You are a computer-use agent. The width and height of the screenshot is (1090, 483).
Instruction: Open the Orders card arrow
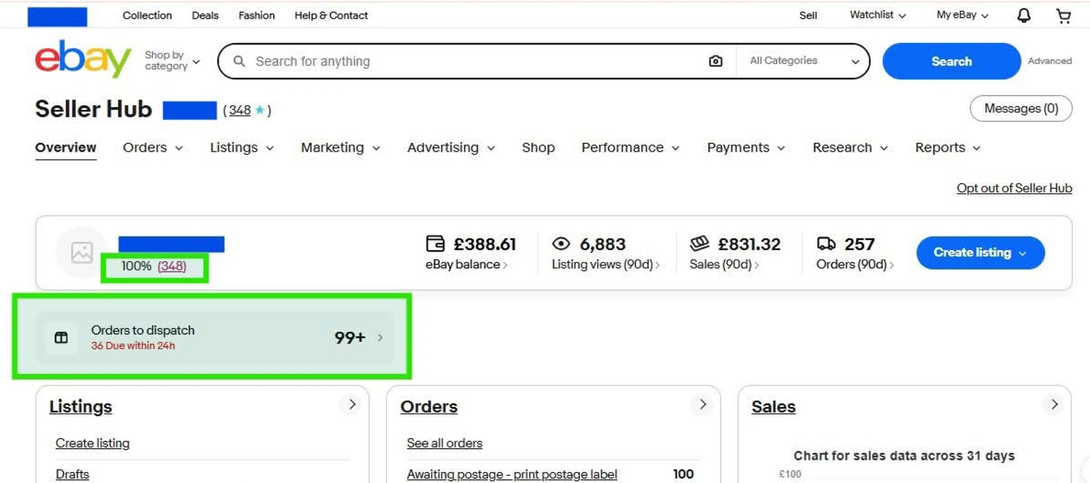coord(703,404)
